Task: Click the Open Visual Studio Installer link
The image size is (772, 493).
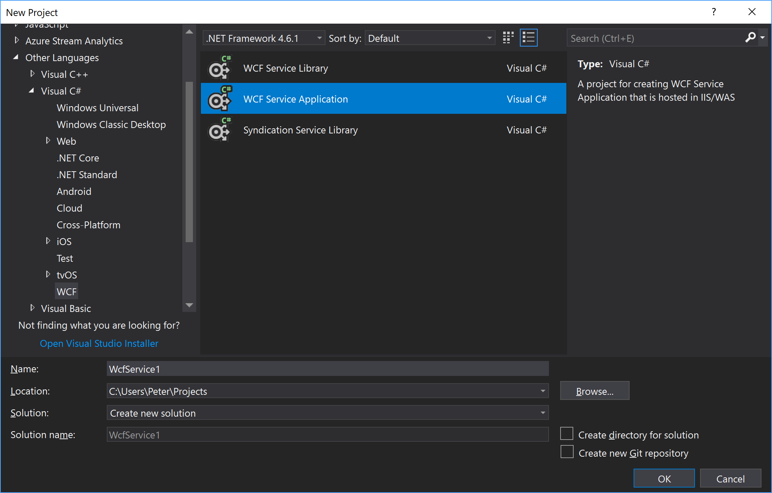Action: (98, 343)
